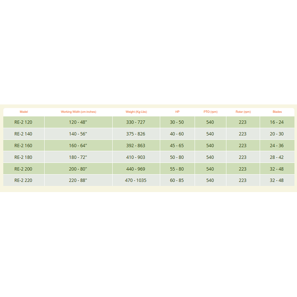Click the PTO (rpm) header
Viewport: 297px width, 297px height.
(210, 112)
